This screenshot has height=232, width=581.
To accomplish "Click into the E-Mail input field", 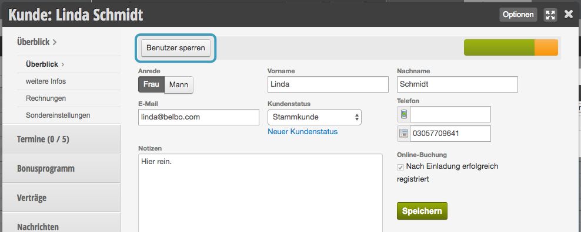I will pos(199,117).
